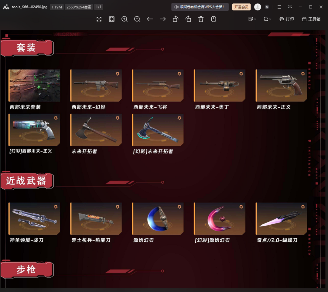Go to previous image with left arrow

(x=150, y=19)
